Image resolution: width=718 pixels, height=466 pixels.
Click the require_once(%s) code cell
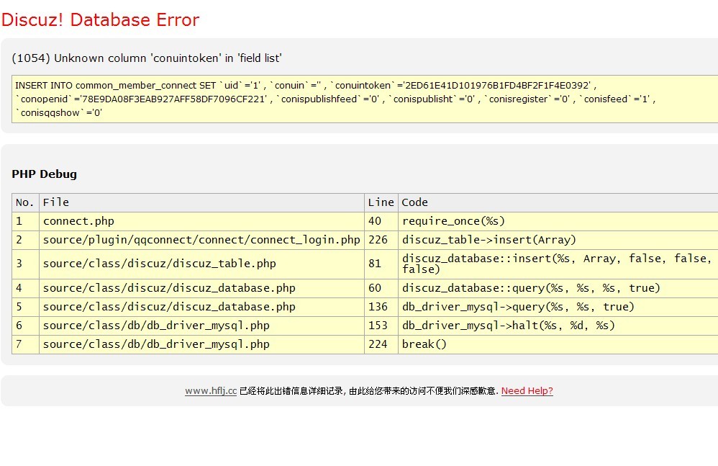coord(558,221)
